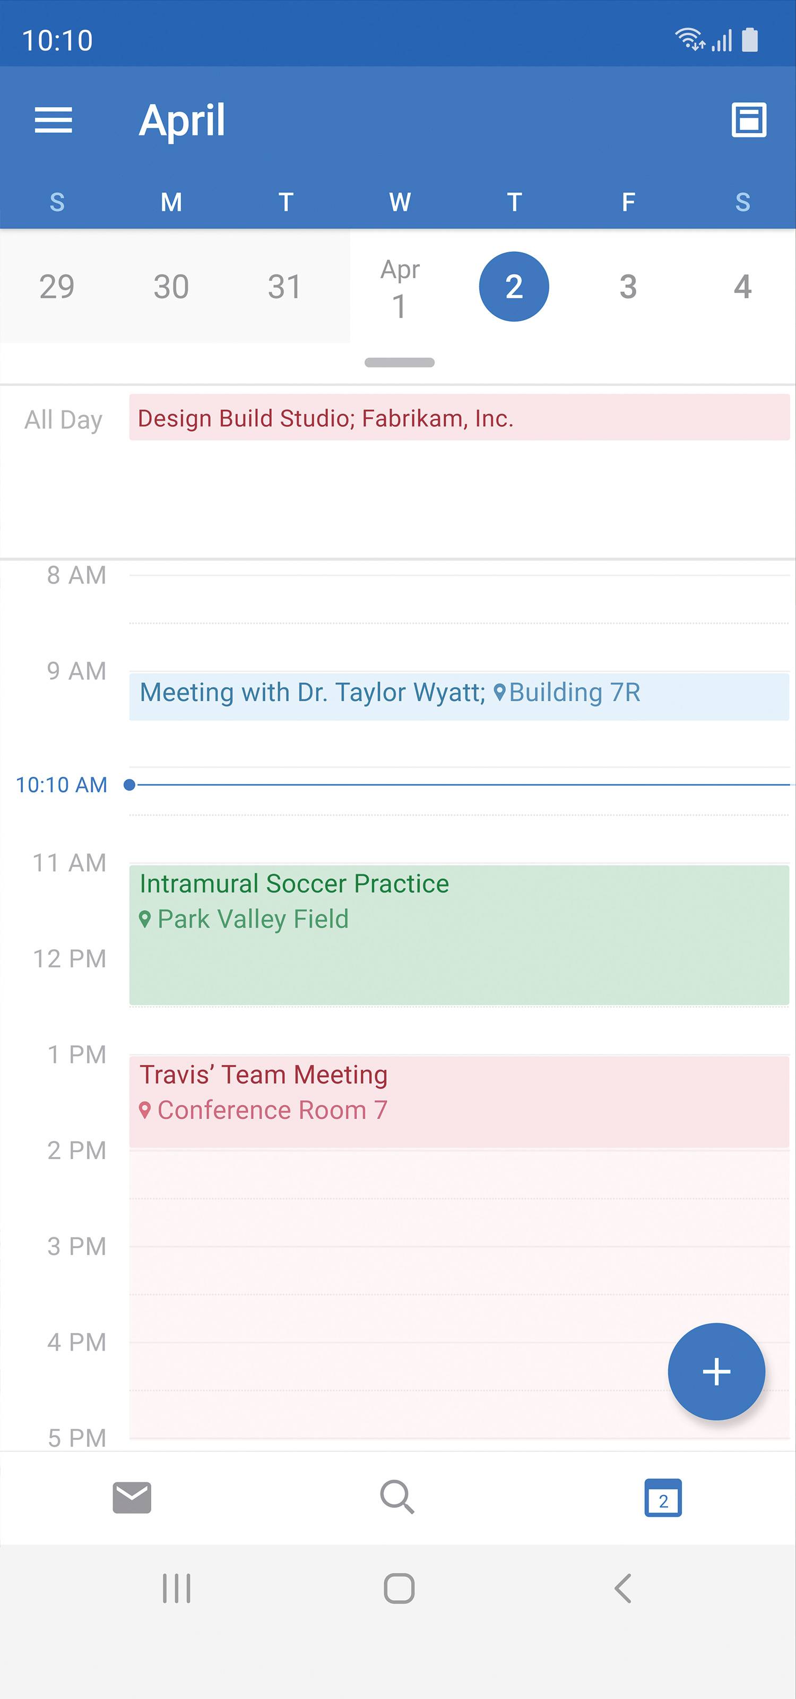This screenshot has width=796, height=1699.
Task: Open Intramural Soccer Practice event
Action: click(458, 935)
